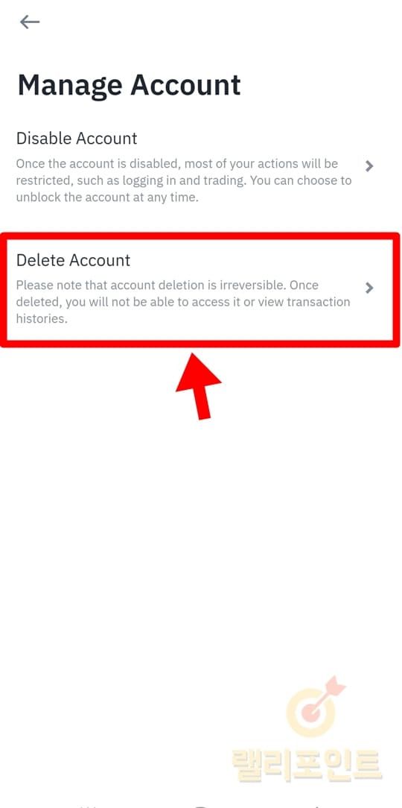Viewport: 402px width, 808px height.
Task: Open the chevron next to Delete Account
Action: pos(368,288)
